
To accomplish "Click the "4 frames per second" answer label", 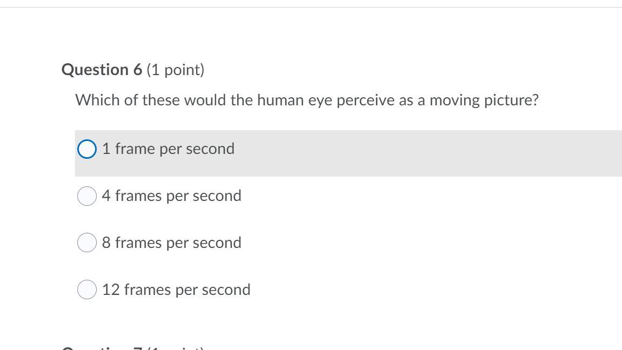I will [171, 196].
